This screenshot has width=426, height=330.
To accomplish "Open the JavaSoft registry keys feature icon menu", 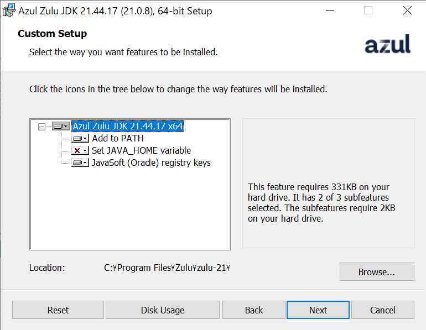I will click(80, 163).
